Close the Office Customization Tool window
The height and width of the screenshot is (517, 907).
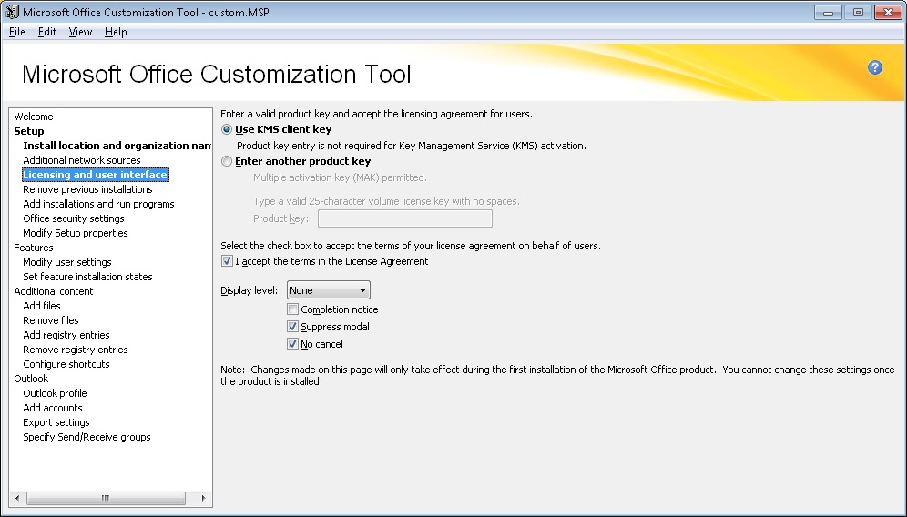pos(888,12)
